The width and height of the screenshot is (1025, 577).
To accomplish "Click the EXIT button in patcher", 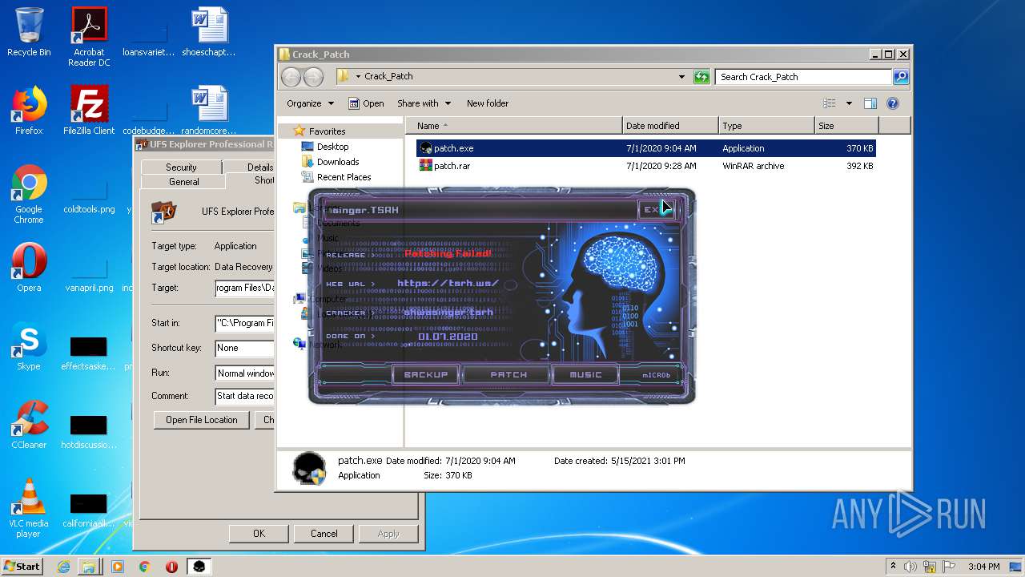I will pos(657,210).
